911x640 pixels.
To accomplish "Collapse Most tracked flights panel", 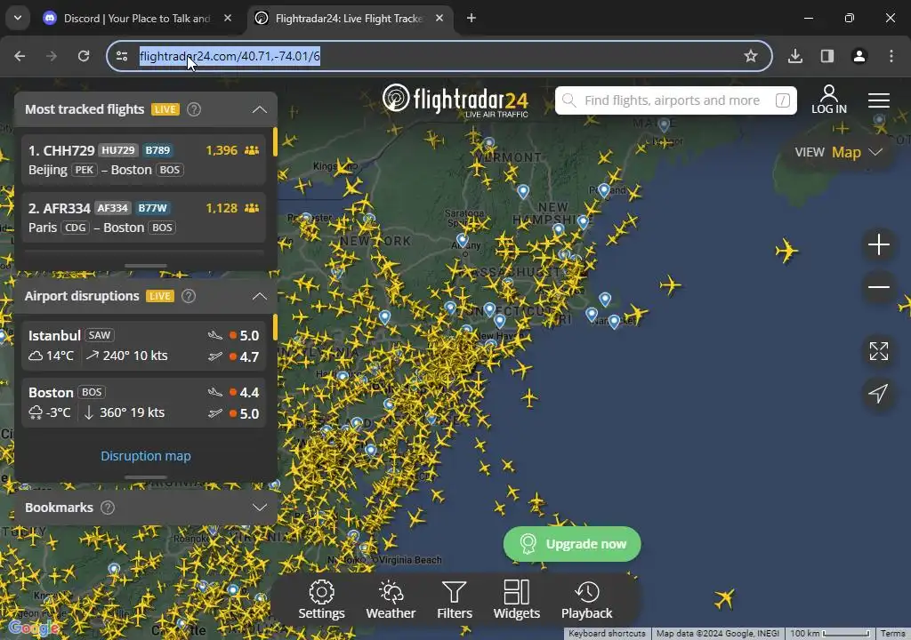I will tap(260, 109).
